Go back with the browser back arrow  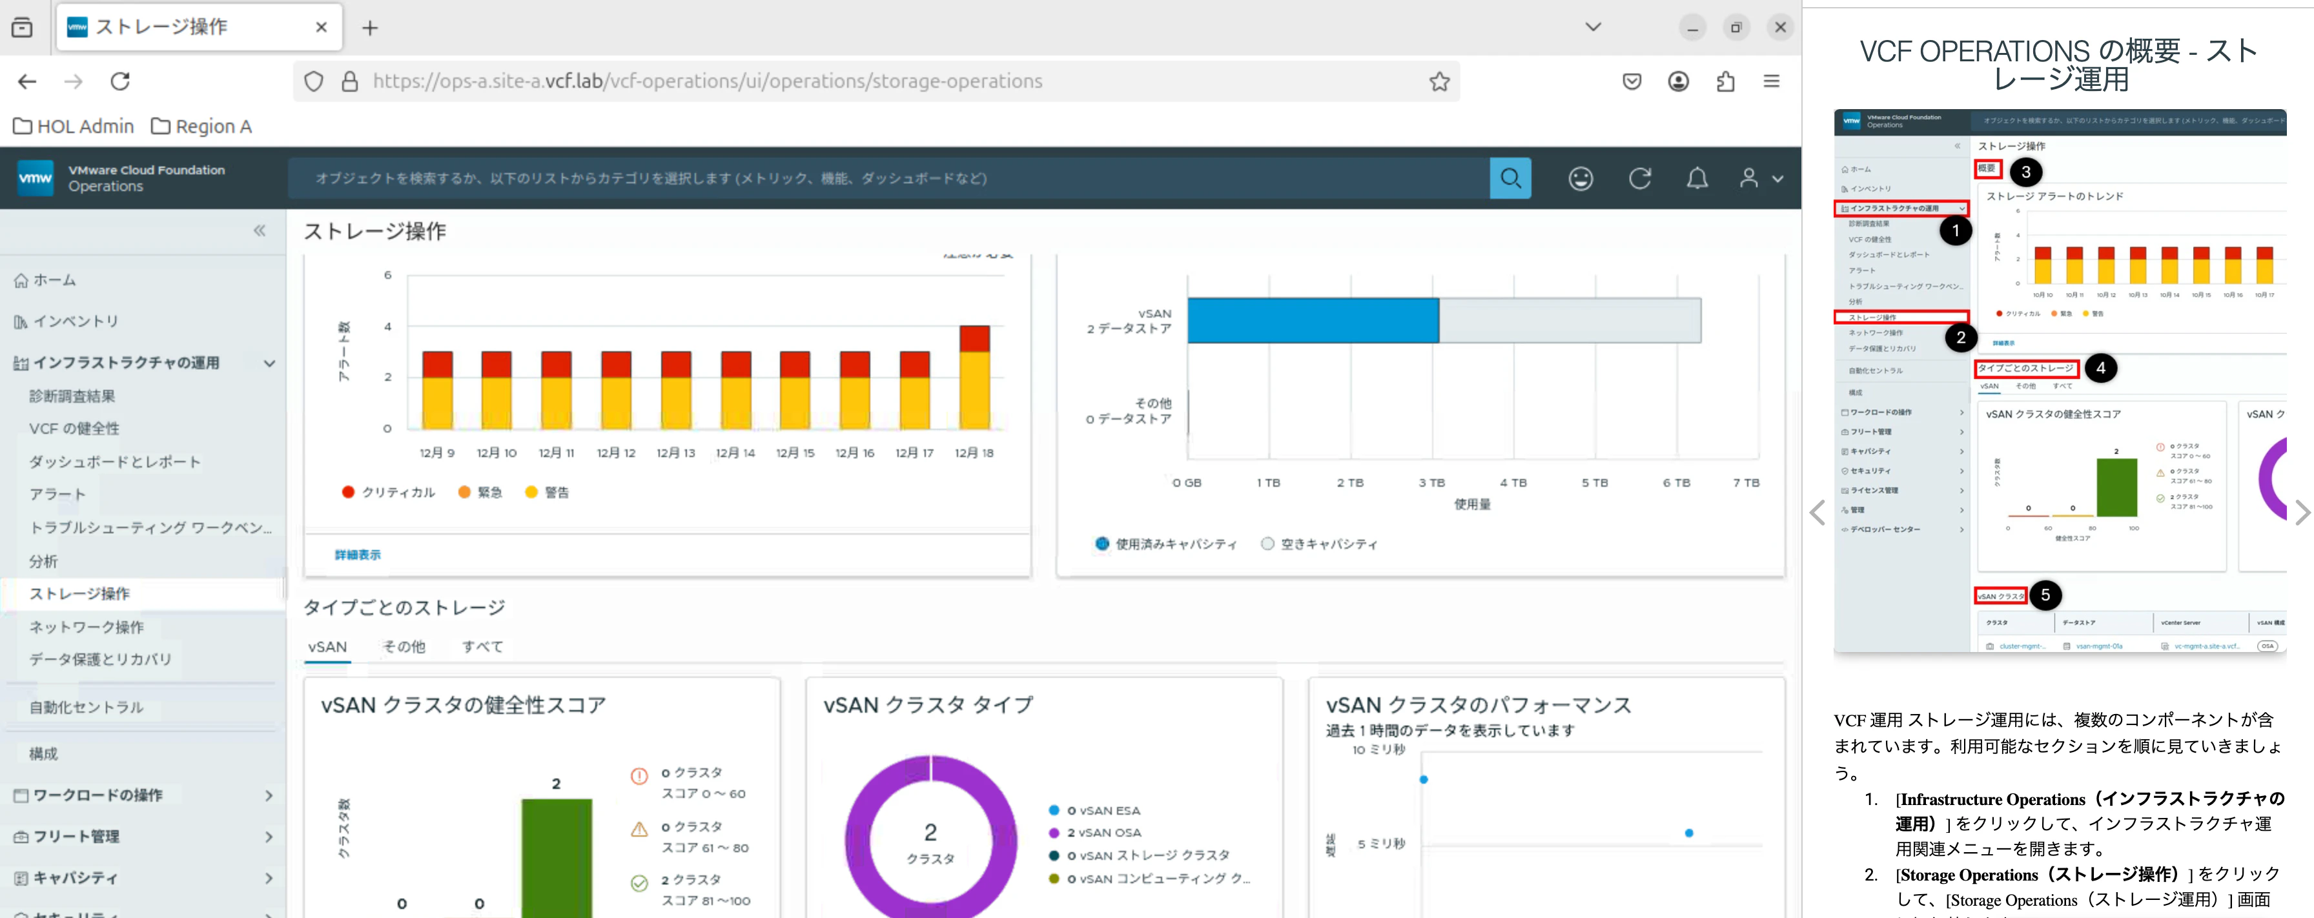[27, 81]
